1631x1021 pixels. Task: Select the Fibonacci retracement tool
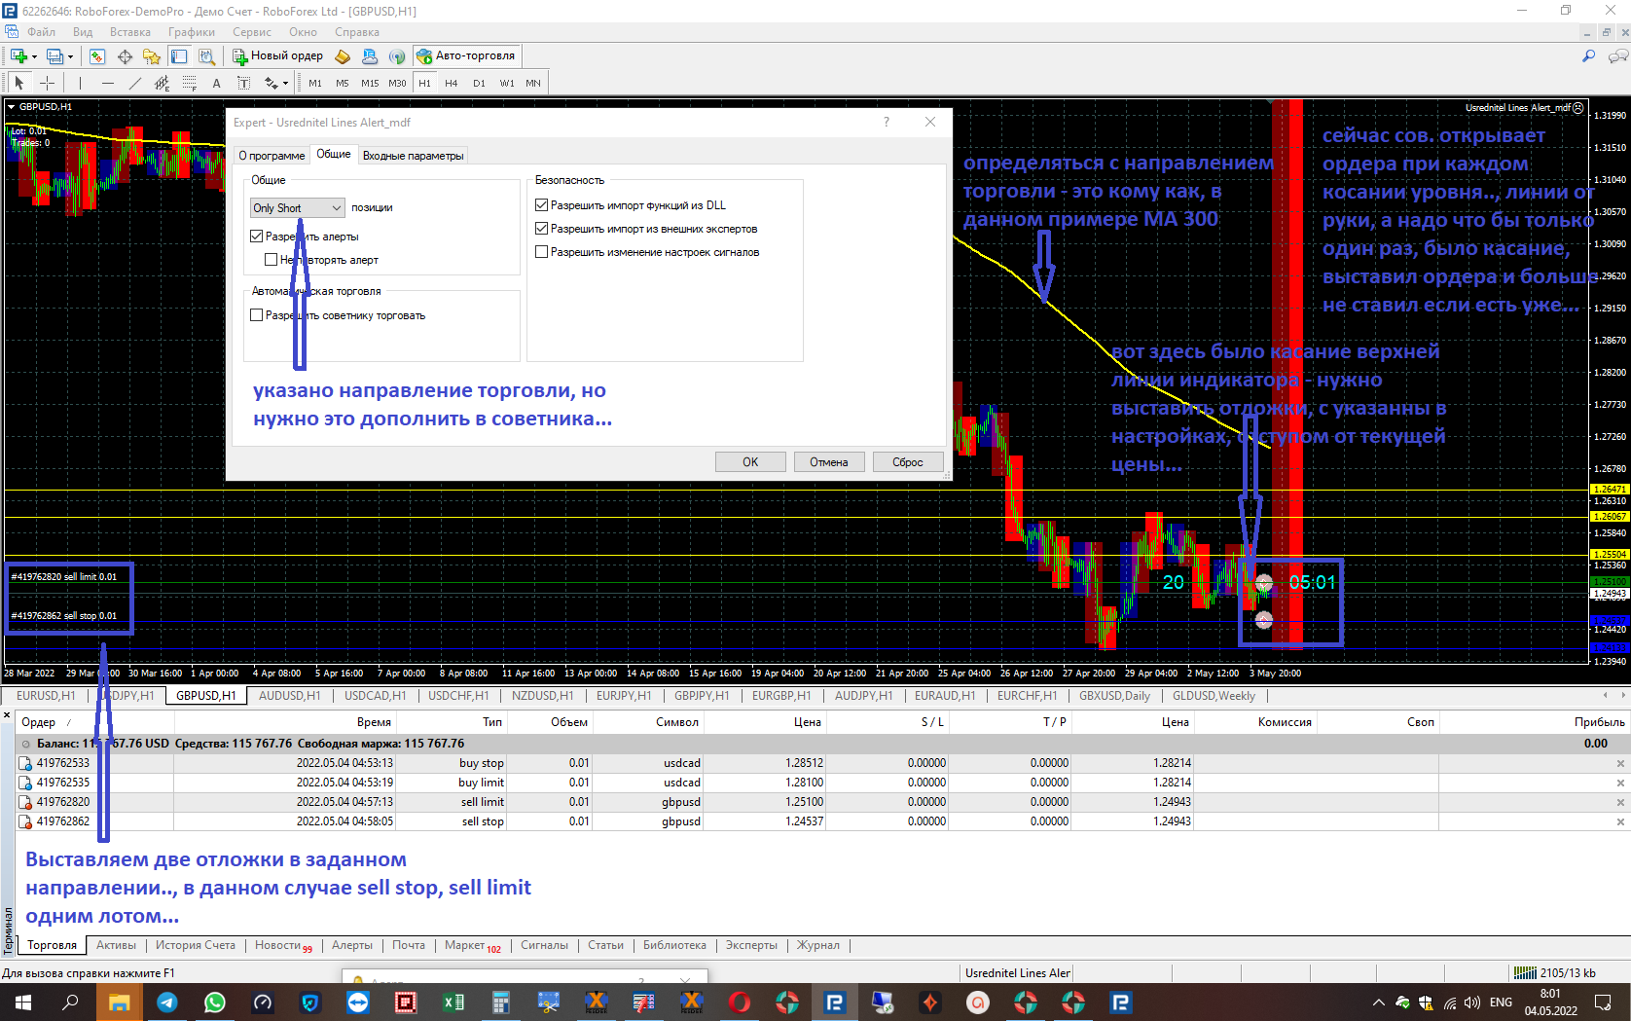(190, 84)
